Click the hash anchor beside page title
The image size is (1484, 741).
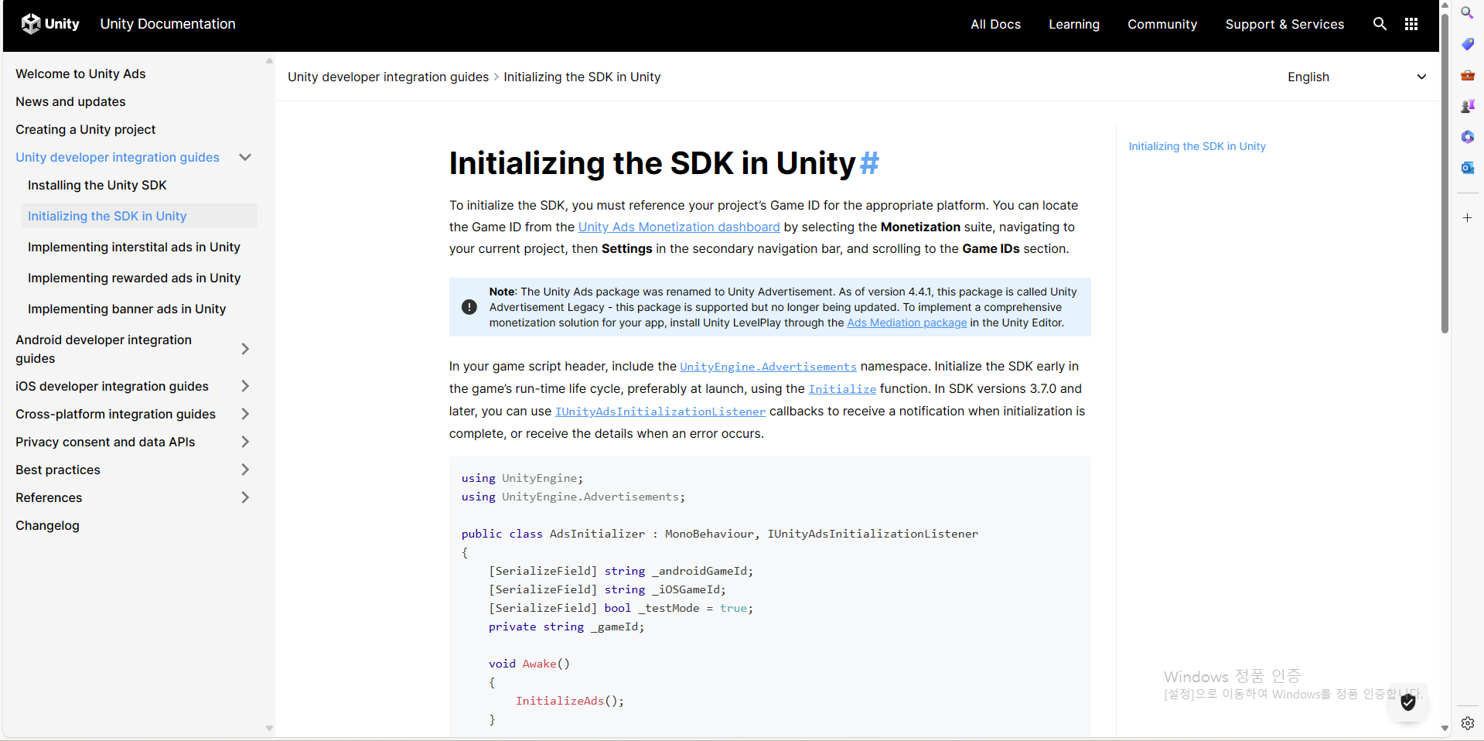[869, 163]
